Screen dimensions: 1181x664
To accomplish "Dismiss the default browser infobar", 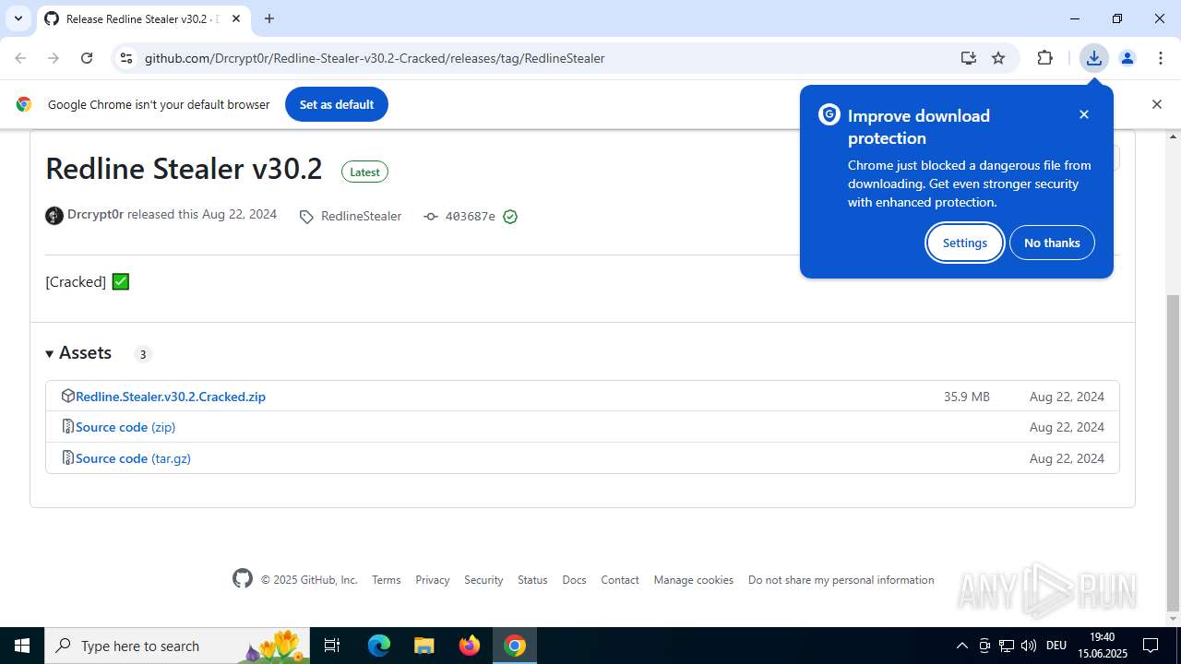I will click(x=1156, y=104).
